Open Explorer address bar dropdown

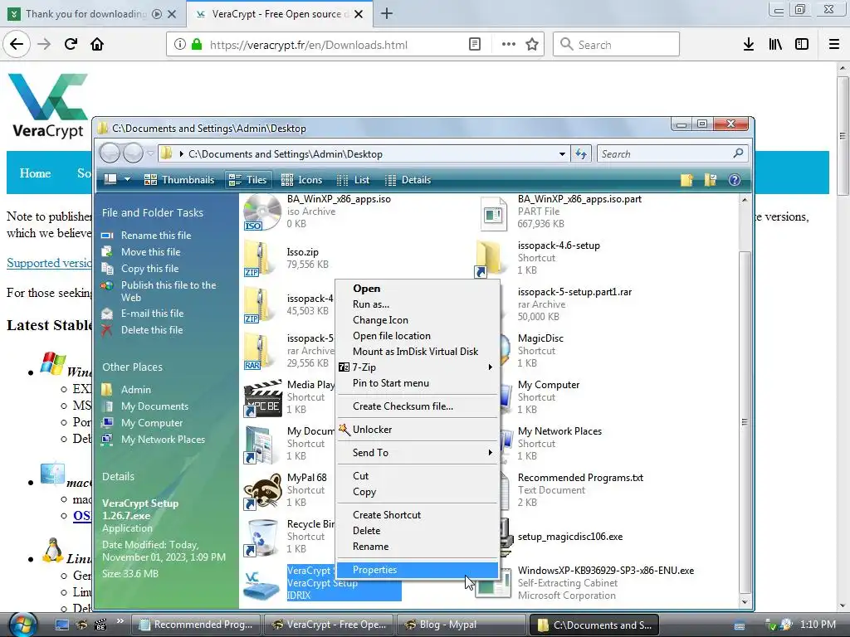tap(562, 153)
